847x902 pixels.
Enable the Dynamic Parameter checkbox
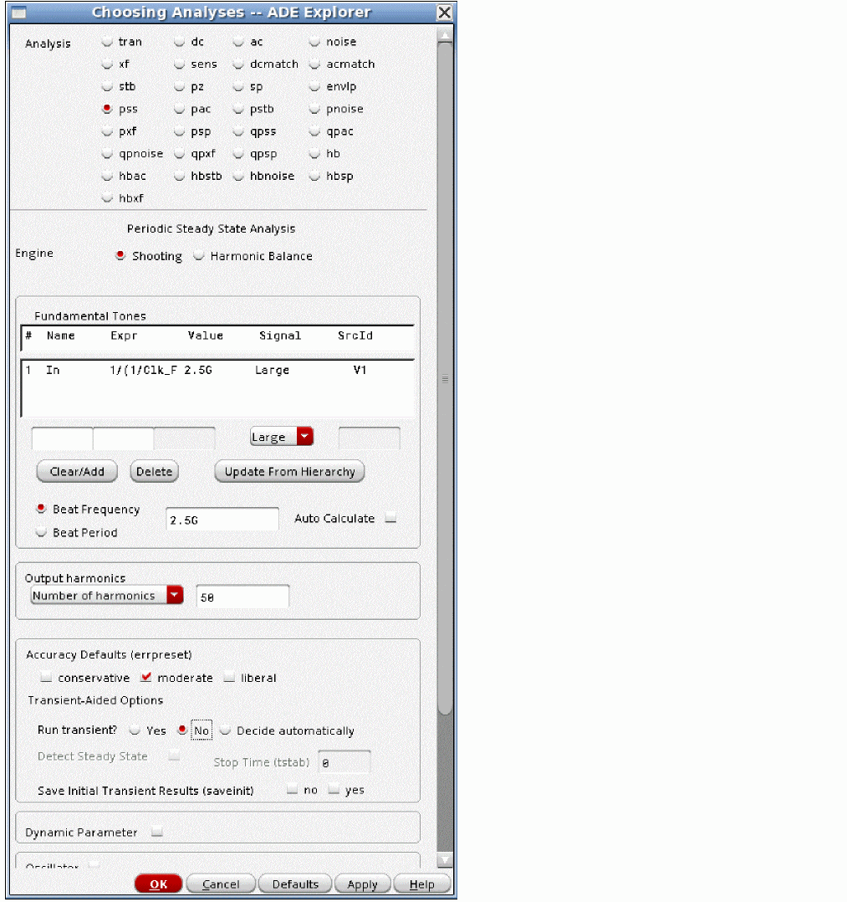(157, 832)
